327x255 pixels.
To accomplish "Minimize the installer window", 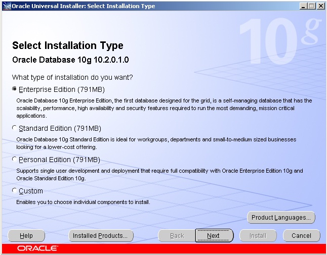I will [303, 6].
